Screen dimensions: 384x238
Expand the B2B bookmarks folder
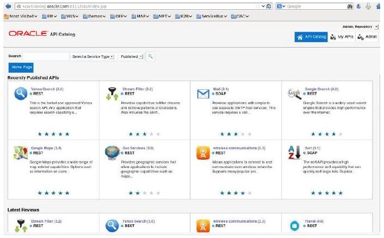pyautogui.click(x=184, y=16)
